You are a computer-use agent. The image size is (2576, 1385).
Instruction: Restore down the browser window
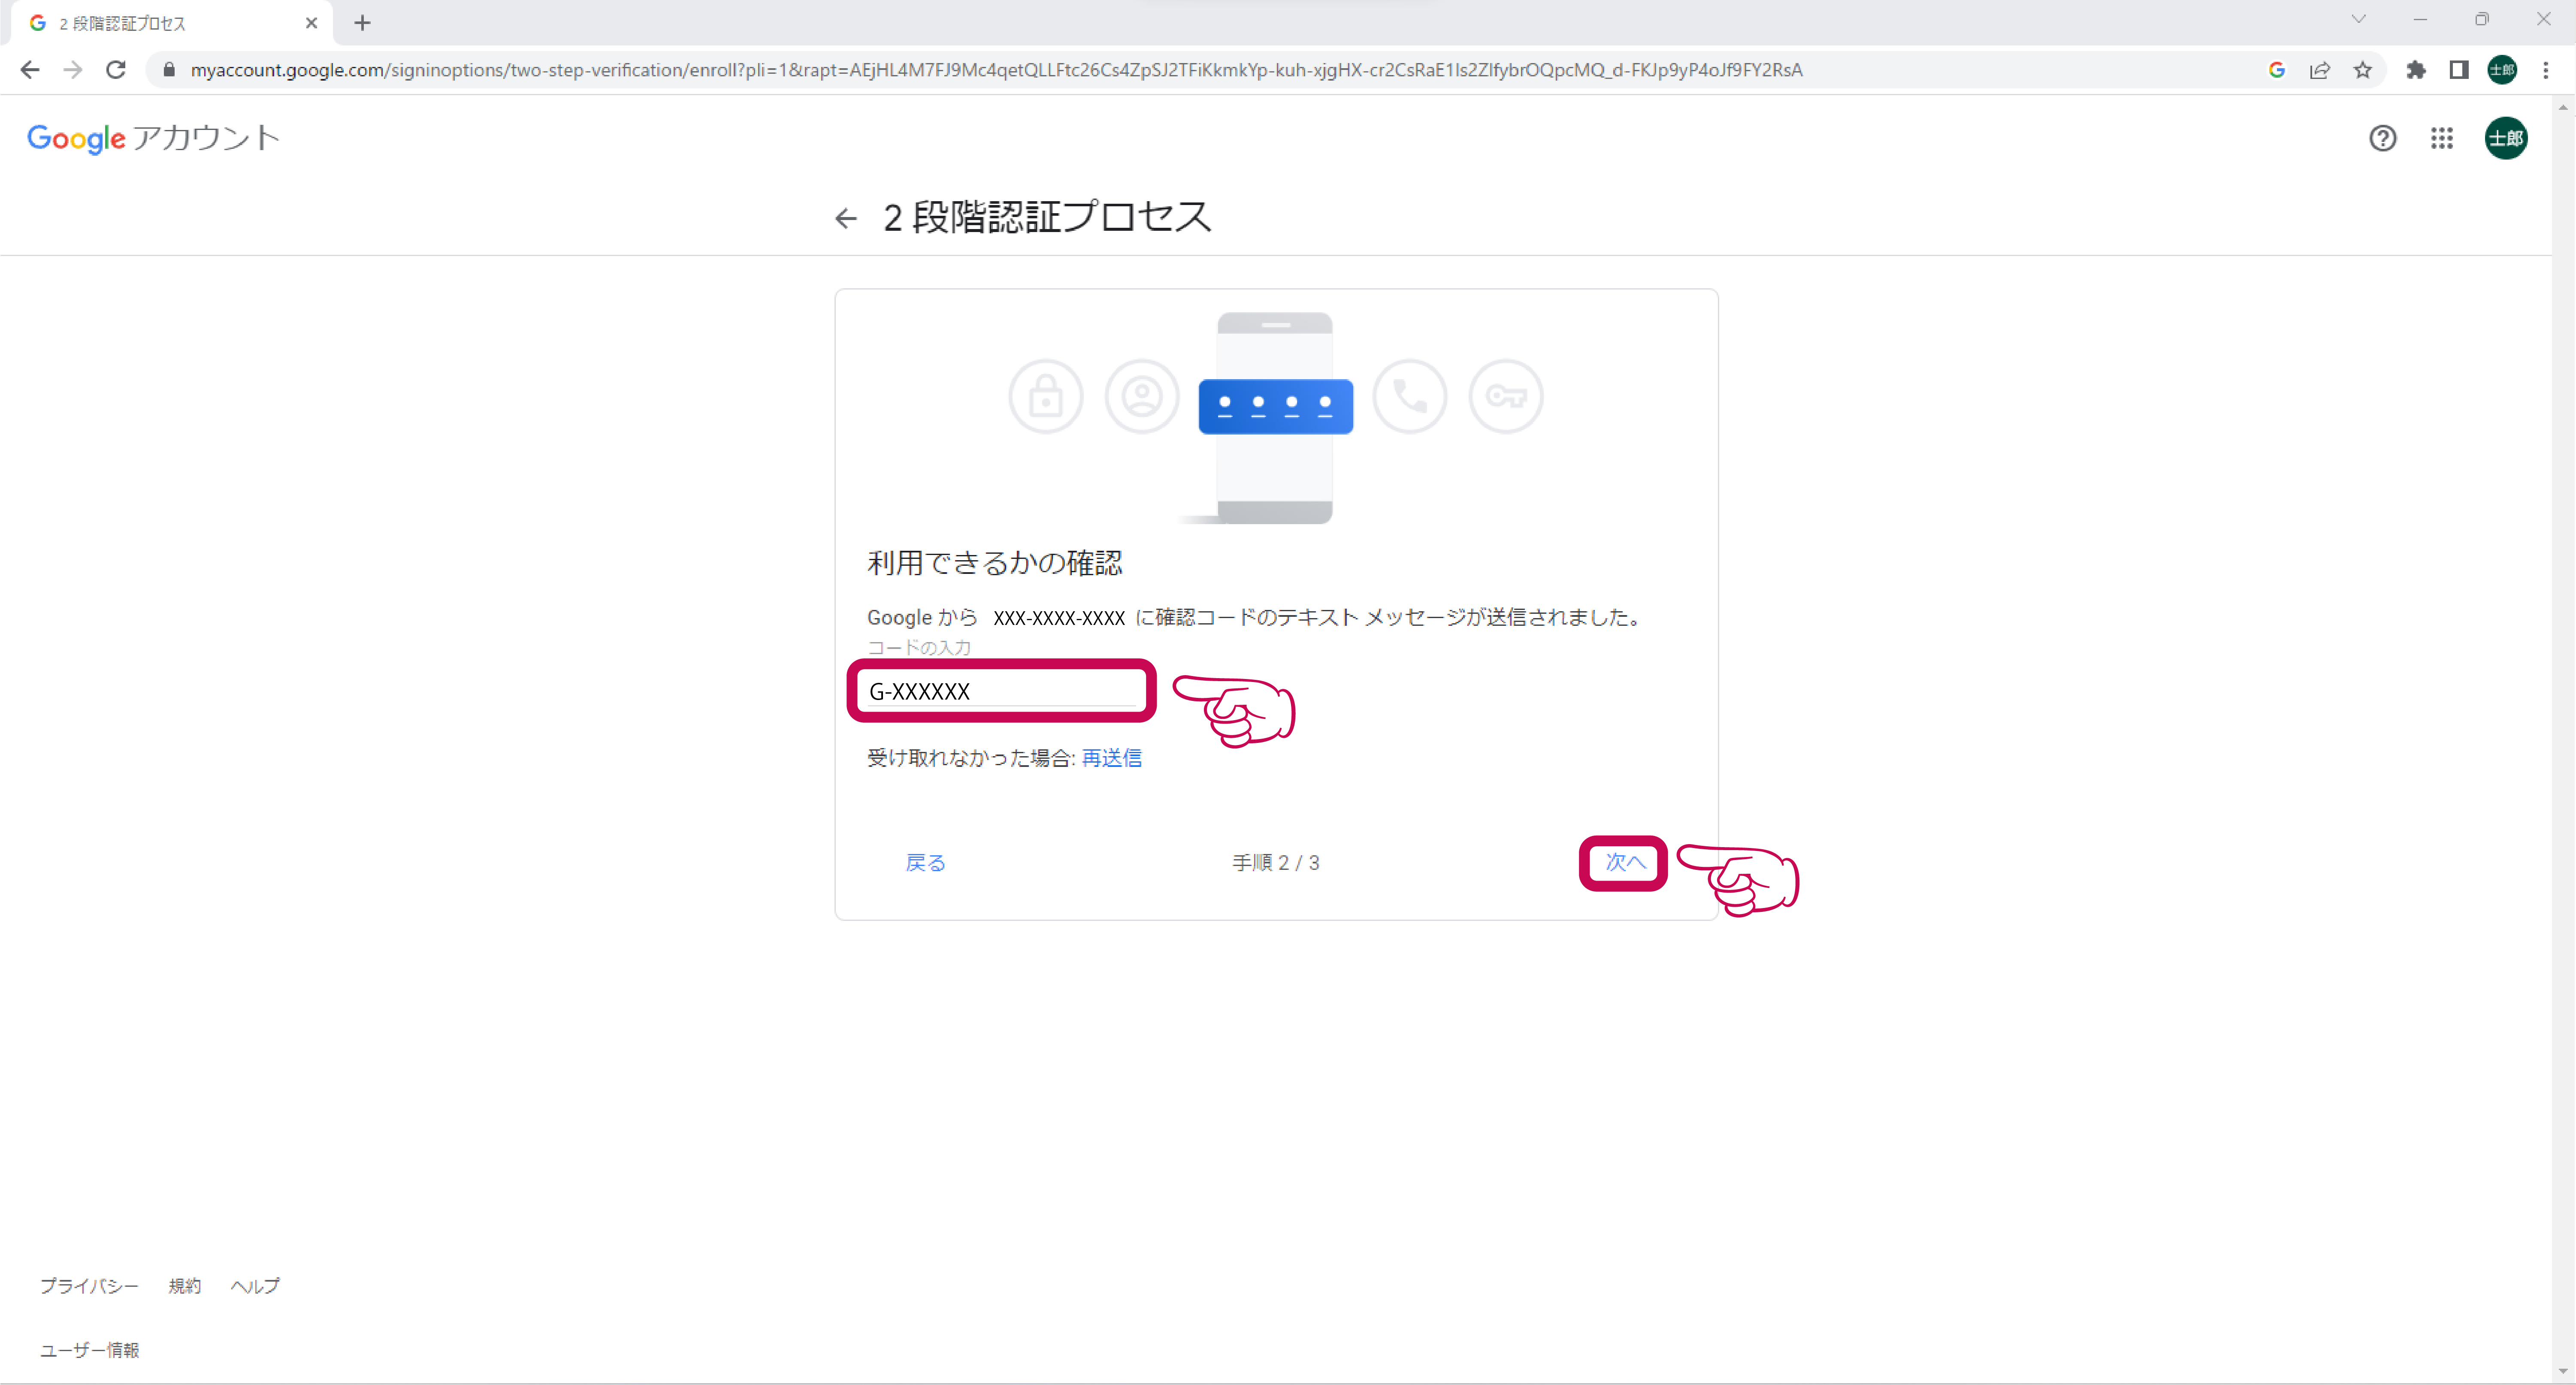[2482, 19]
